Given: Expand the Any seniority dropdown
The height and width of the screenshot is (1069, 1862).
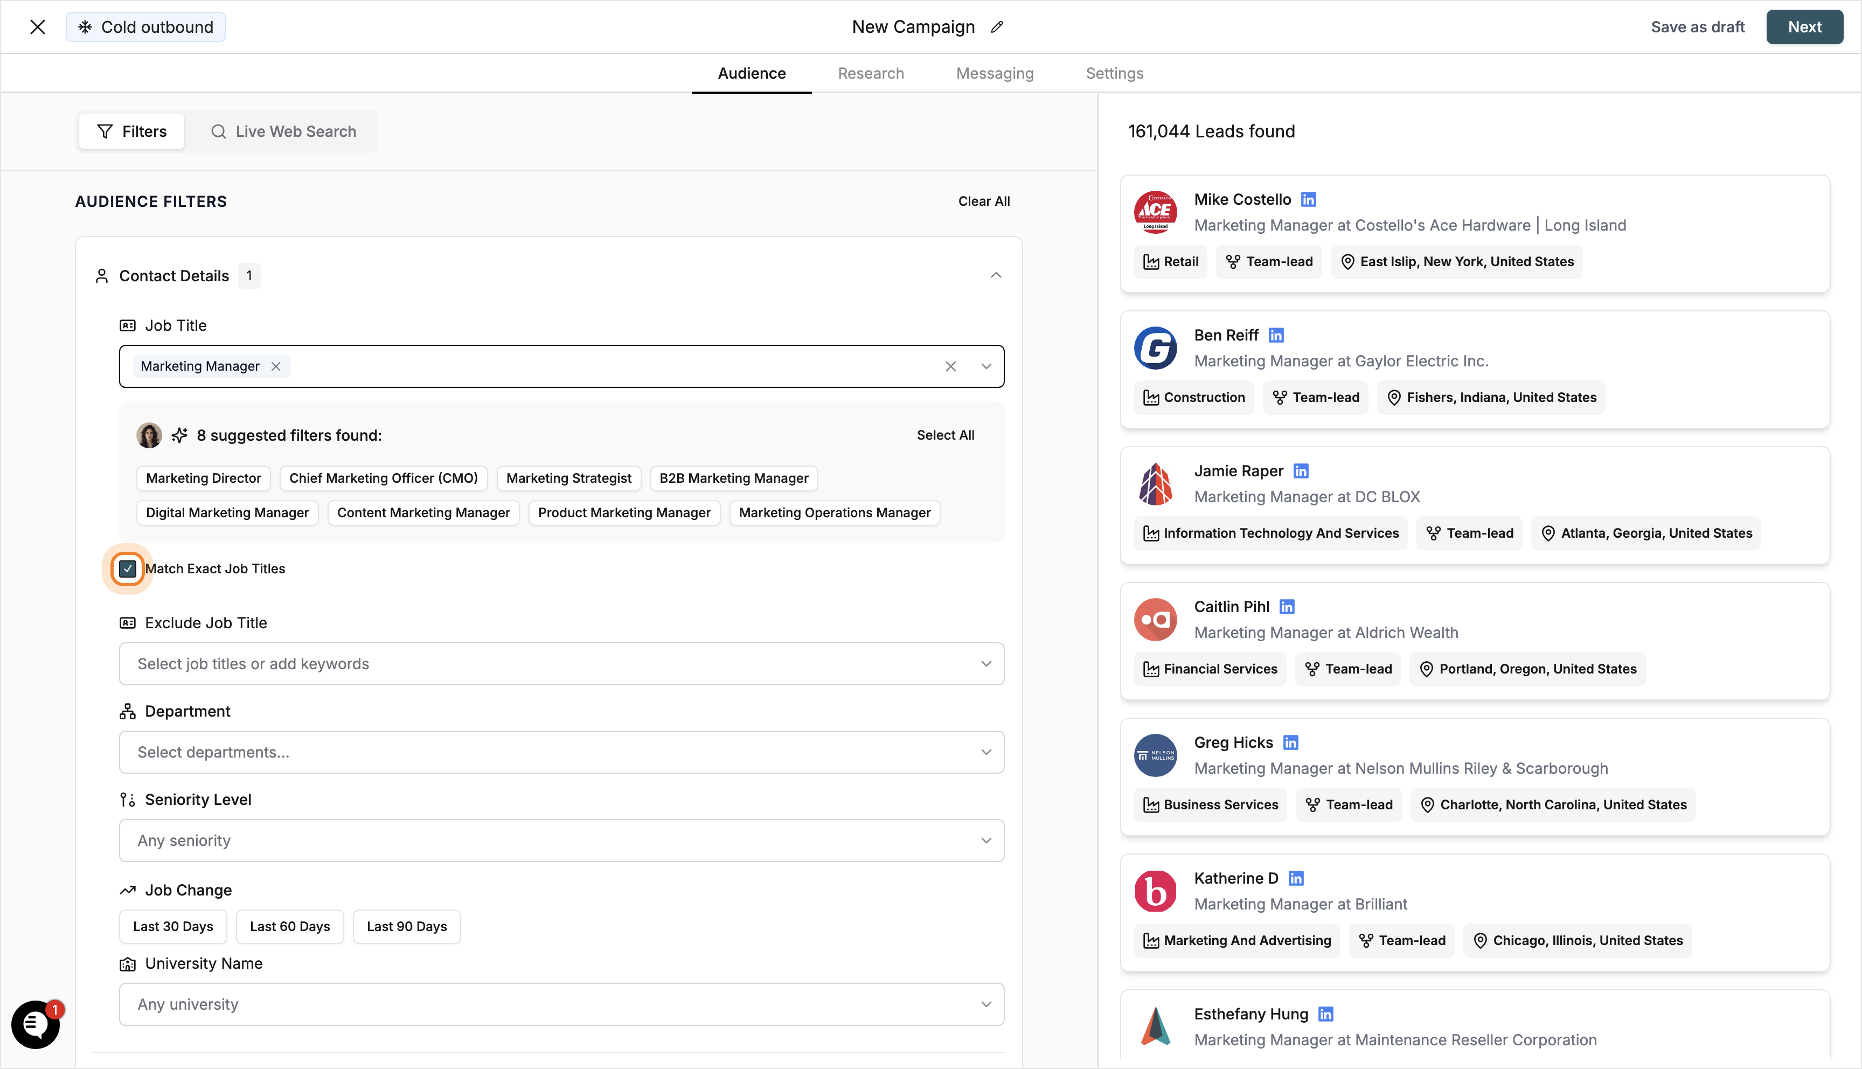Looking at the screenshot, I should click(x=986, y=840).
